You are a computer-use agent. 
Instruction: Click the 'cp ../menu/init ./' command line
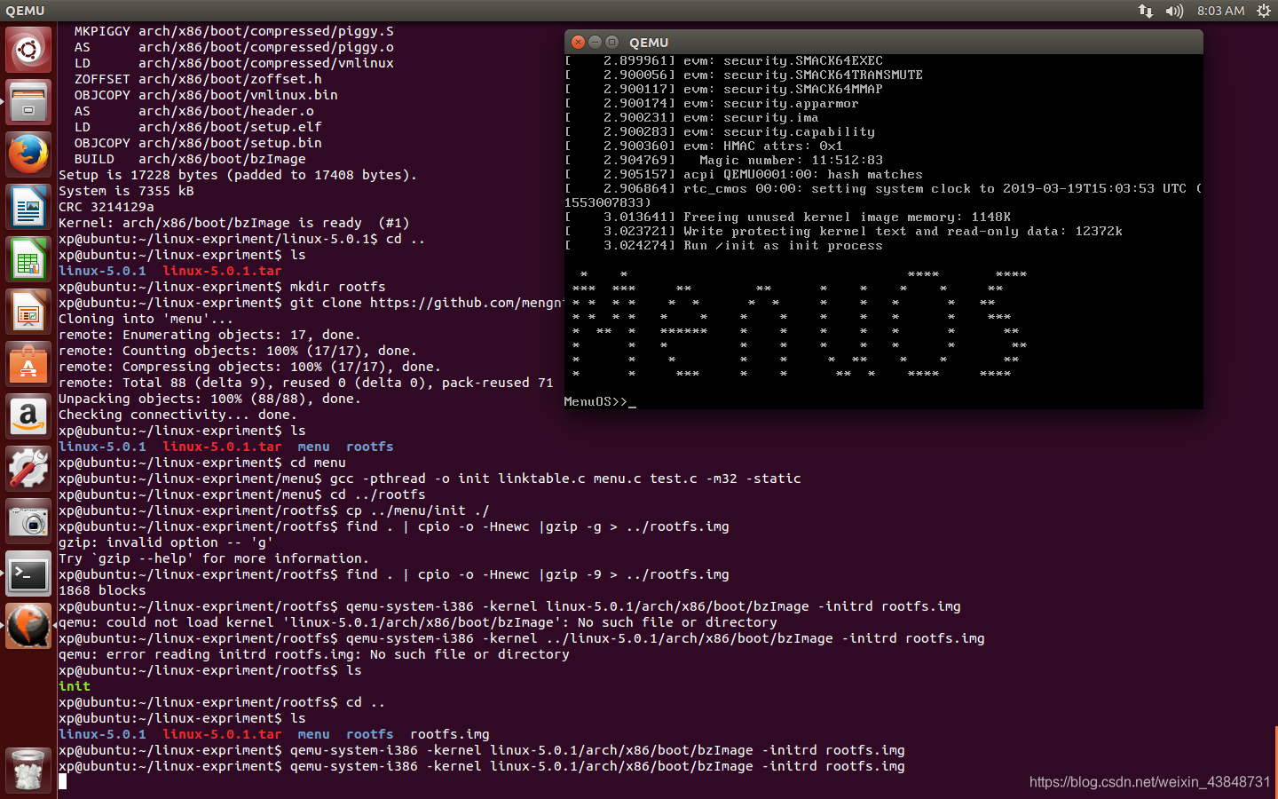[273, 510]
